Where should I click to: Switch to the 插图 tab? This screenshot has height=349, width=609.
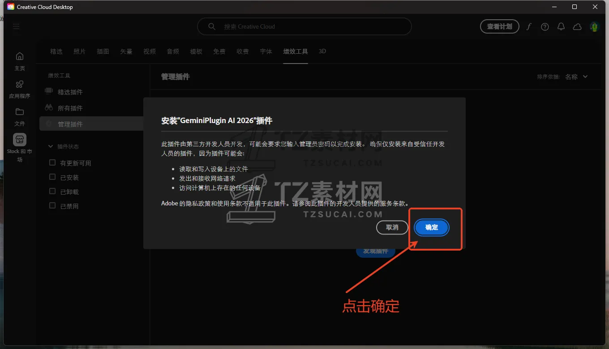click(x=103, y=51)
